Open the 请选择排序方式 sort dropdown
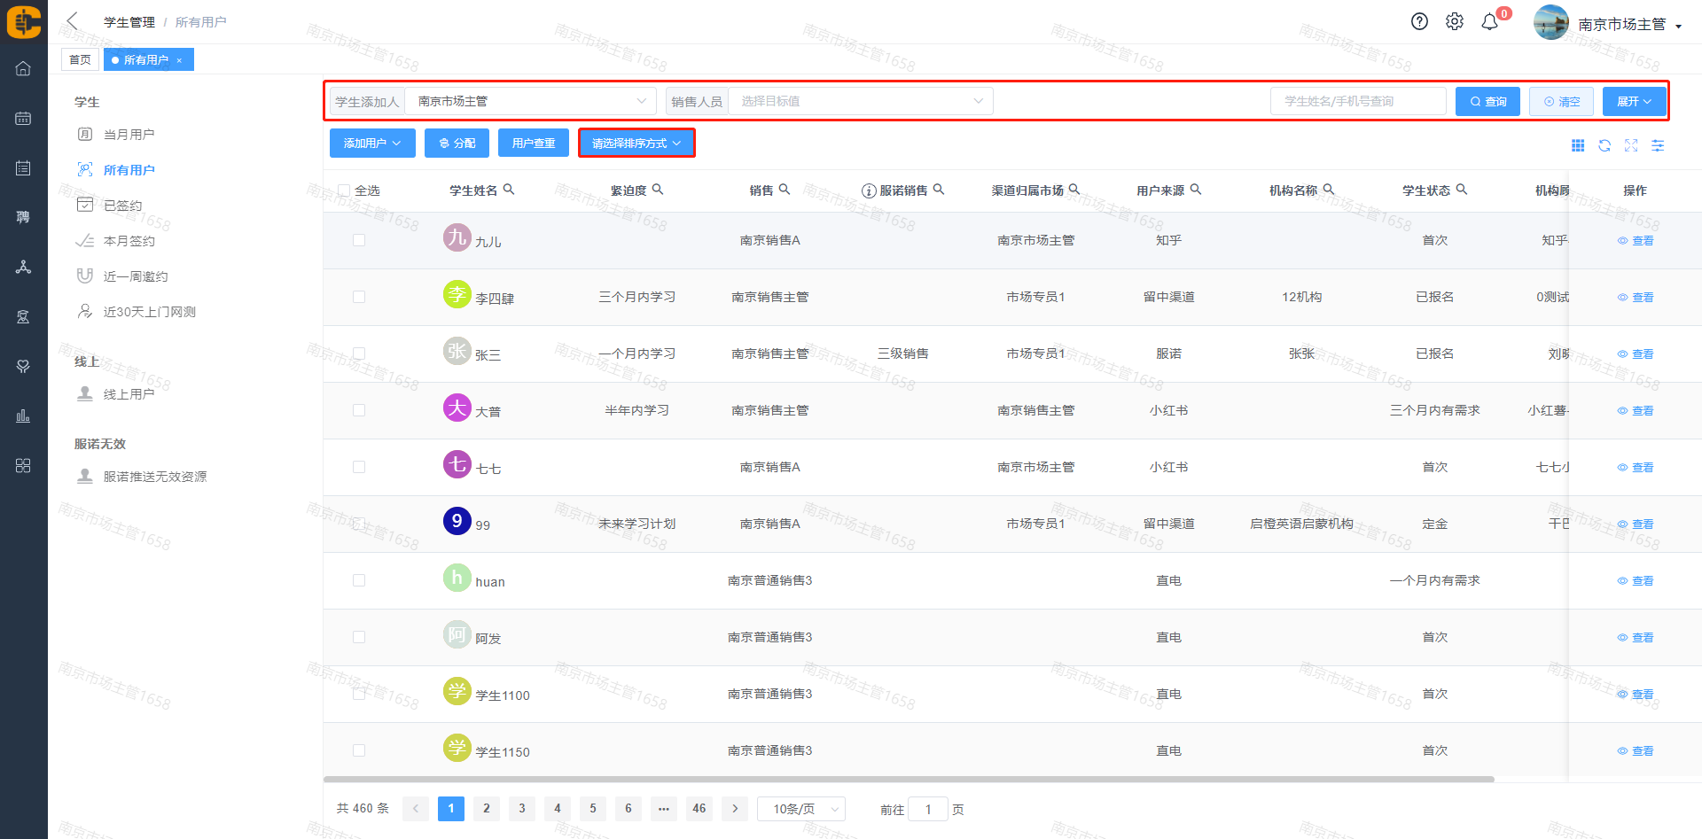Viewport: 1702px width, 839px height. pyautogui.click(x=636, y=144)
